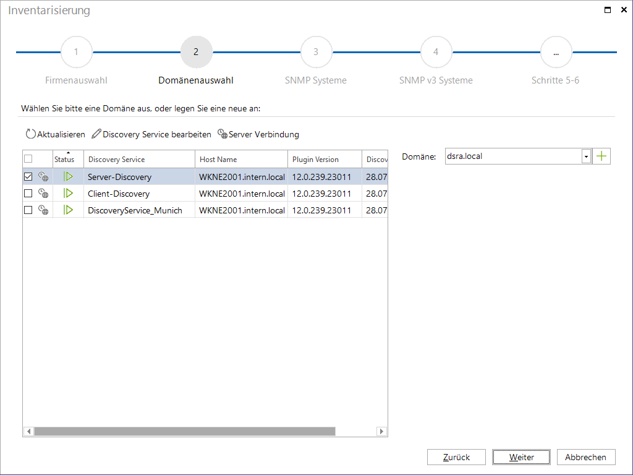Image resolution: width=633 pixels, height=475 pixels.
Task: Click the scroll left arrow
Action: click(28, 431)
